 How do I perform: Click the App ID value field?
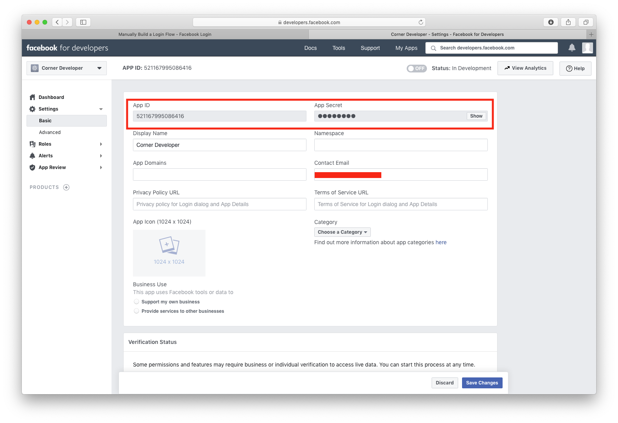click(220, 116)
